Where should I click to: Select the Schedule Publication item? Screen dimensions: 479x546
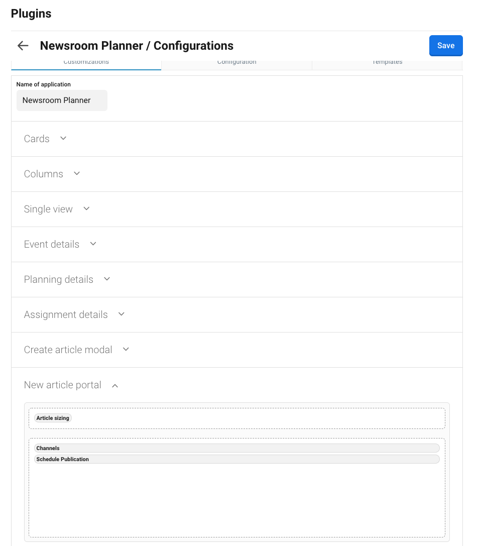(x=236, y=459)
